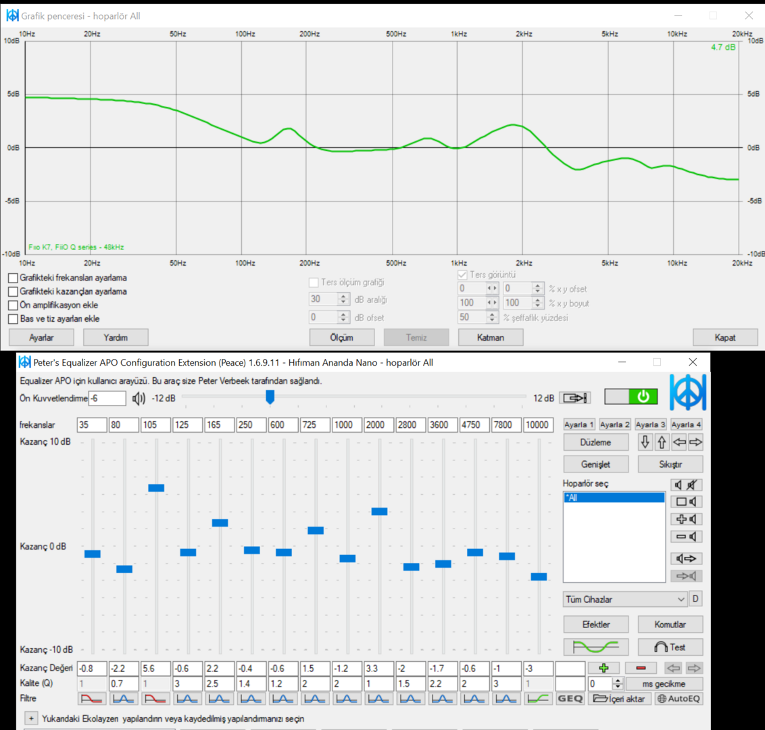Click the add speaker plus icon
Viewport: 765px width, 730px height.
point(687,519)
